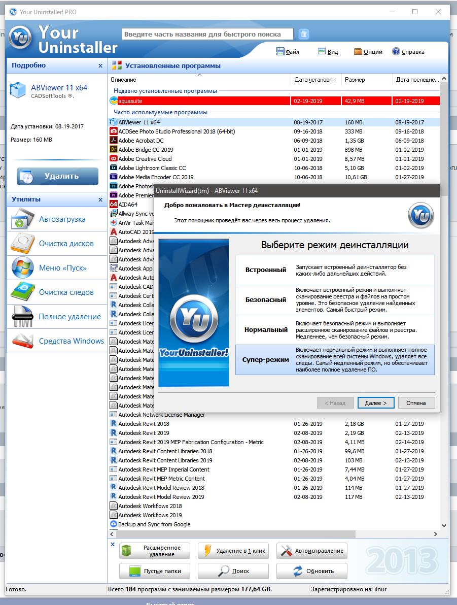
Task: Click the Your Uninstaller logo icon
Action: tap(20, 38)
